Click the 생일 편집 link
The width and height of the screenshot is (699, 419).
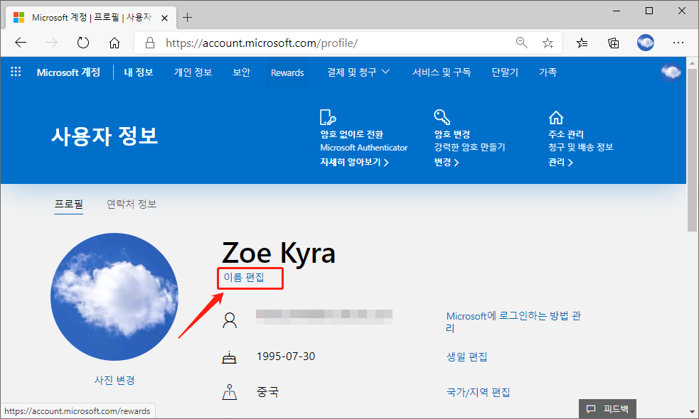[466, 357]
